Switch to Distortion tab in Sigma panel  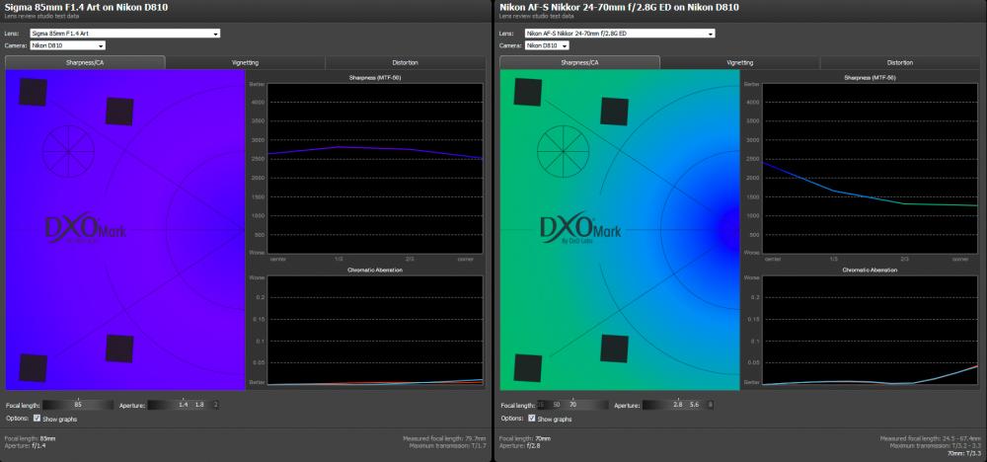pos(405,62)
